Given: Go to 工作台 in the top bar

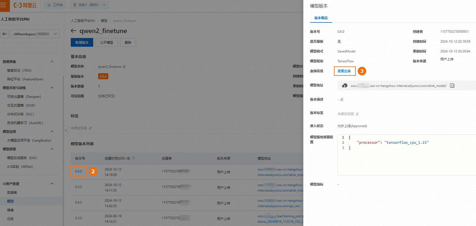Looking at the screenshot, I should click(55, 5).
